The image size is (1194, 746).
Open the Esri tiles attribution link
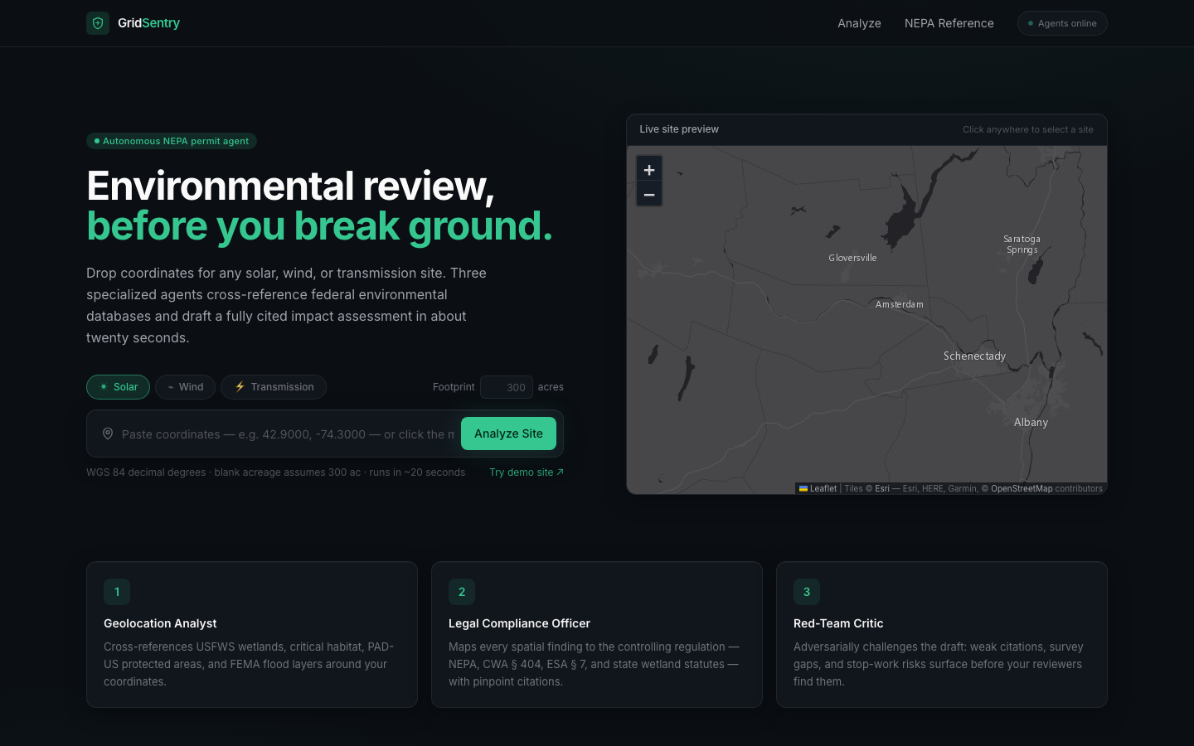pyautogui.click(x=882, y=488)
